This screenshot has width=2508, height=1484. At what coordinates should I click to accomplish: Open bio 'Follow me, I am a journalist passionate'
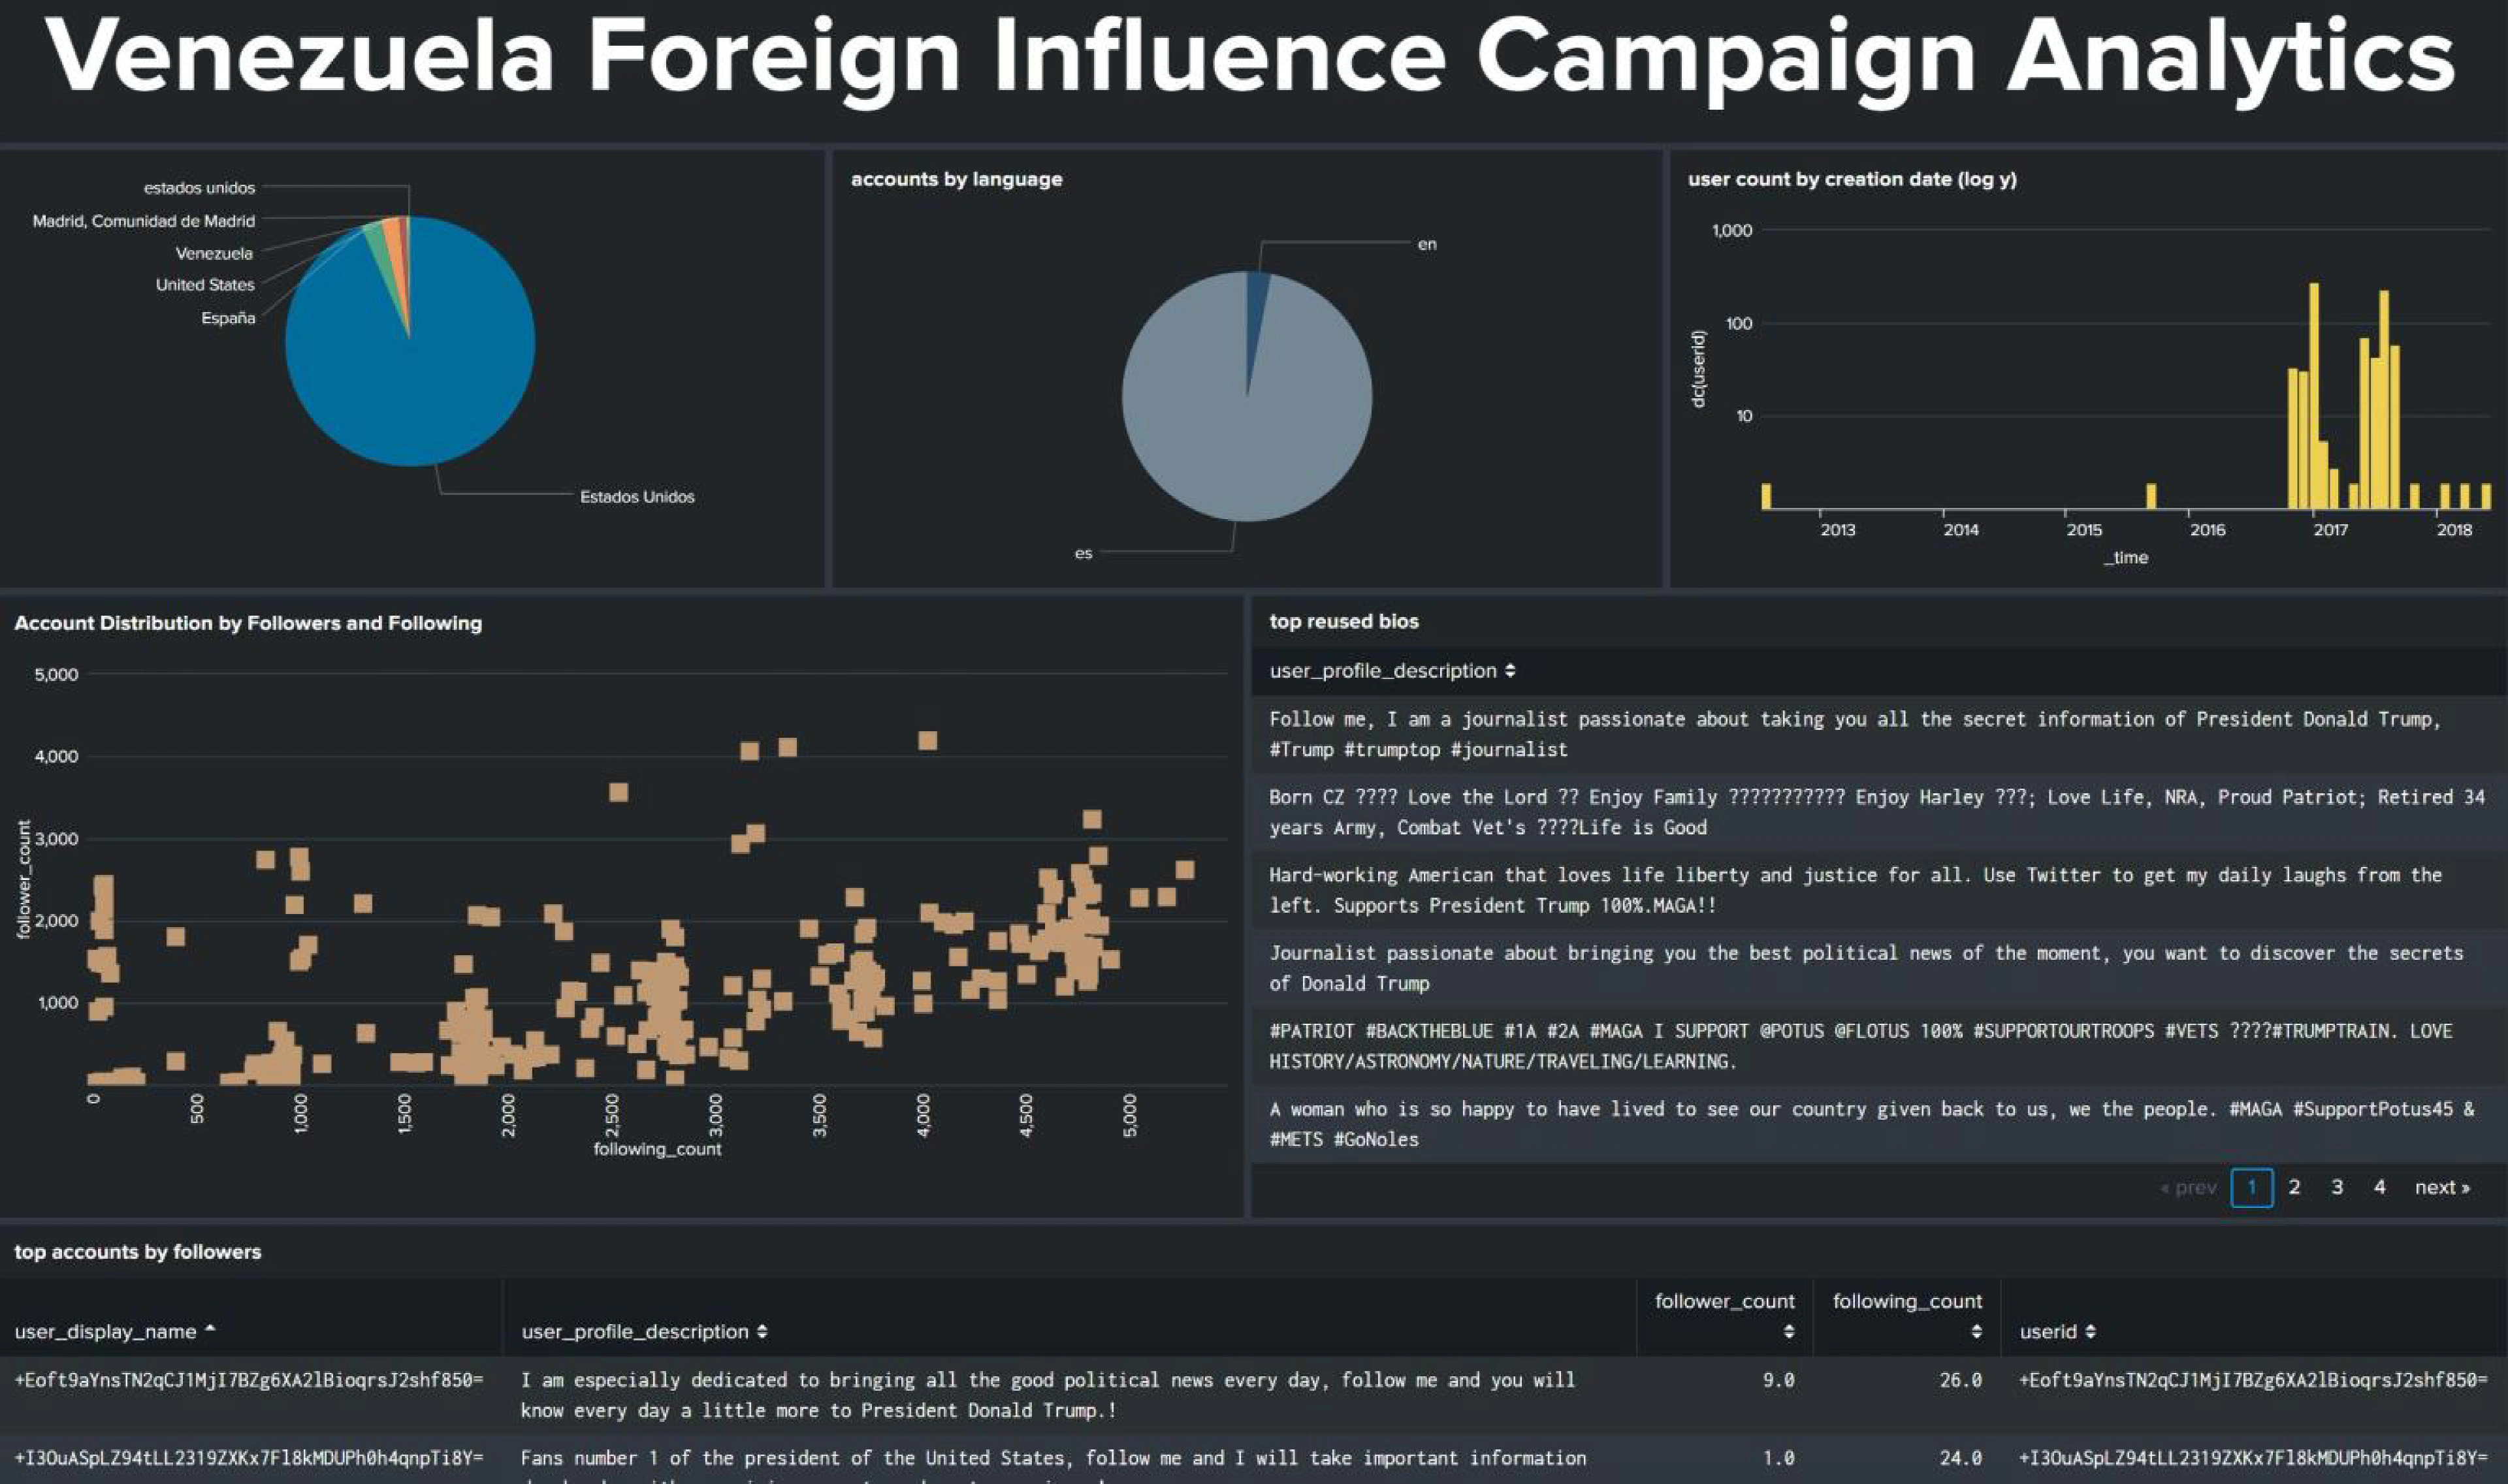click(x=1879, y=734)
